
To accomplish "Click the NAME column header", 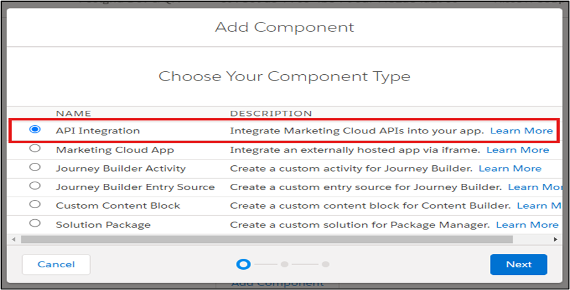I will [x=73, y=113].
